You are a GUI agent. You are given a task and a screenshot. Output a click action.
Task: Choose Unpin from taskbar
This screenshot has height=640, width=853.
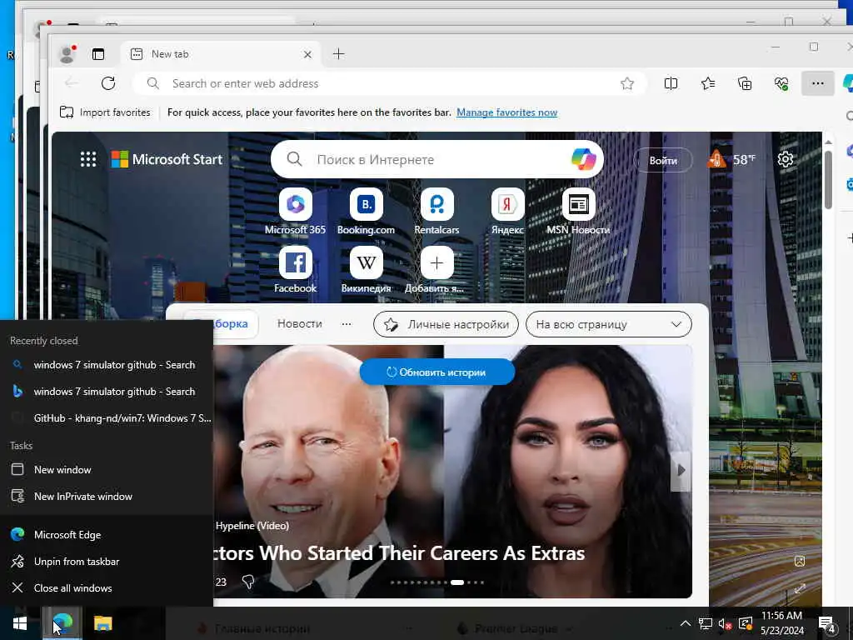coord(106,561)
